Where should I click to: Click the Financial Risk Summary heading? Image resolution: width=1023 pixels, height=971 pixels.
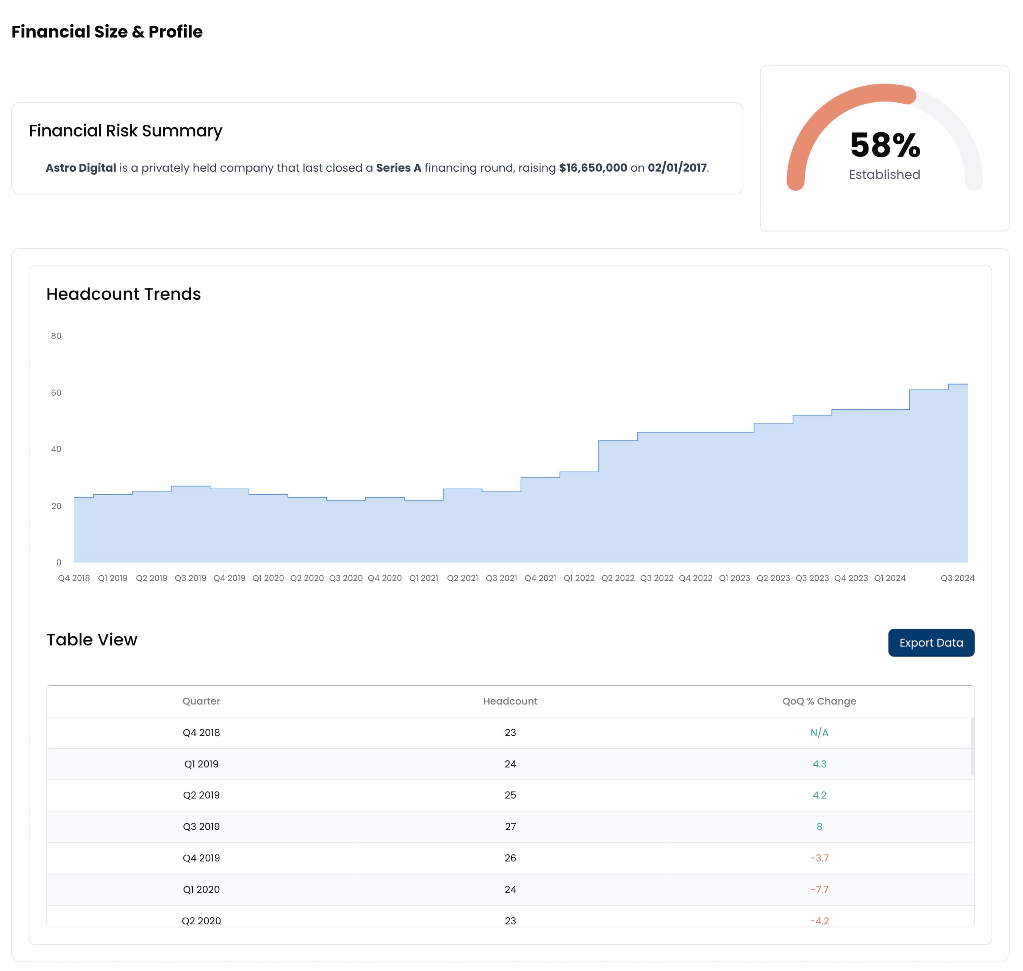125,130
